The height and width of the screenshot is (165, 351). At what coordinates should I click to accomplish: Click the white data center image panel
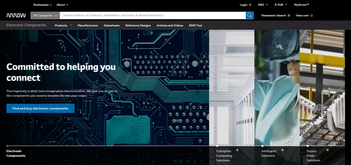(232, 87)
